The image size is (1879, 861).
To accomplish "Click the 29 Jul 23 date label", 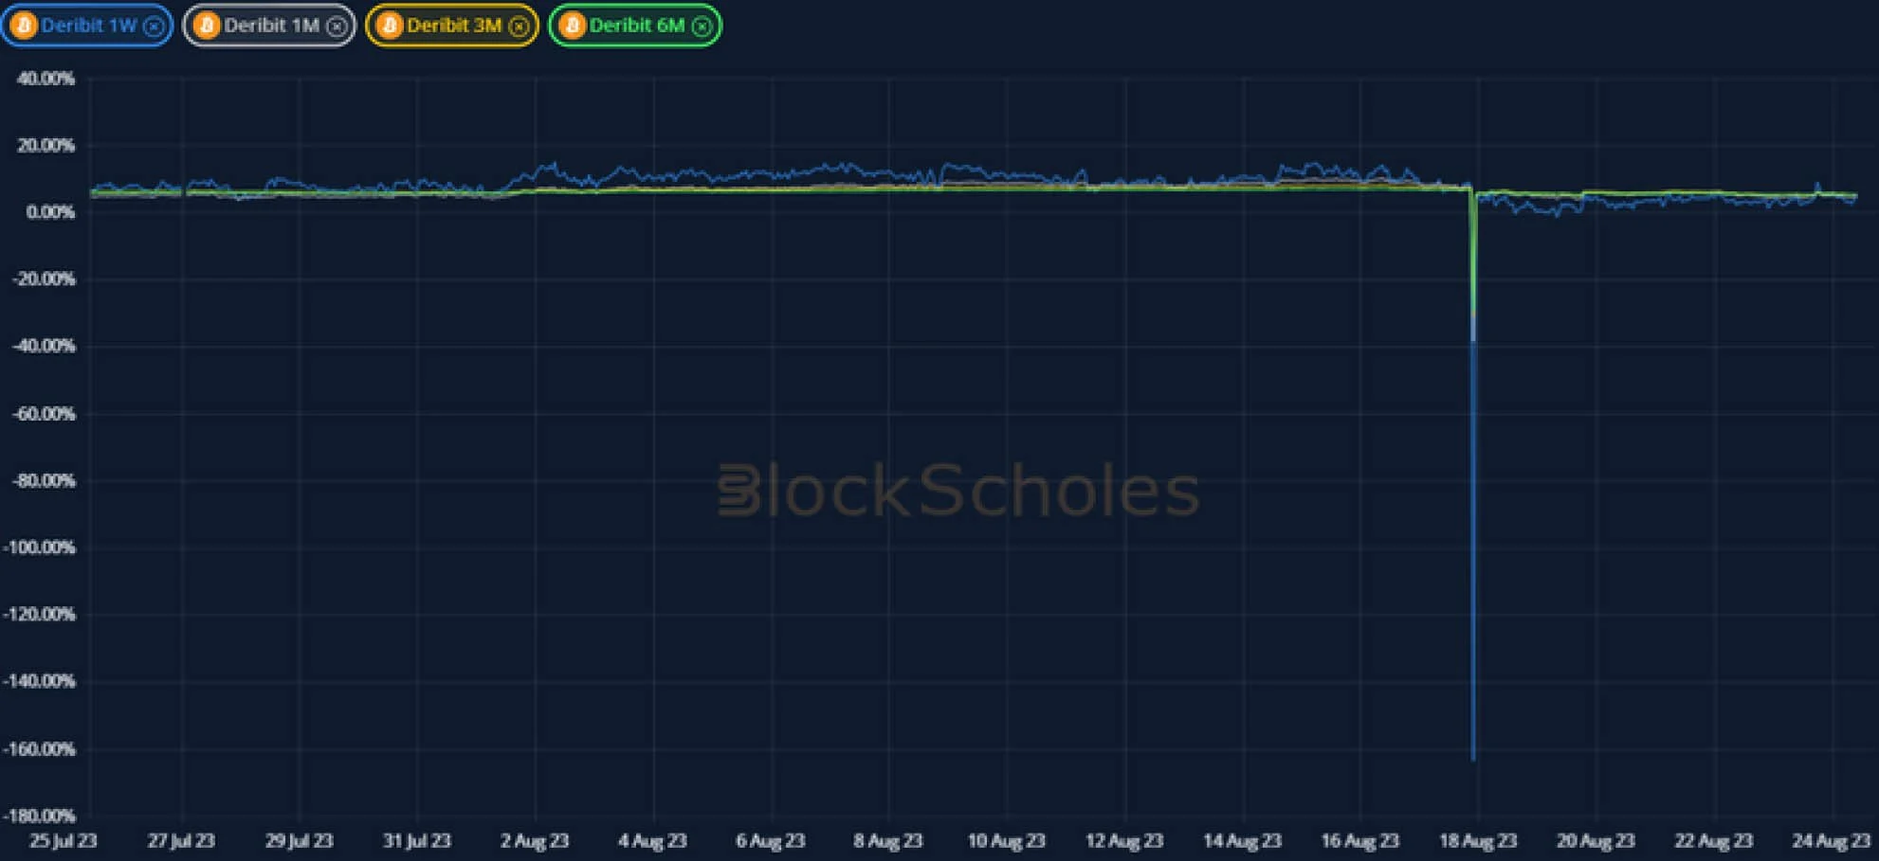I will (300, 841).
